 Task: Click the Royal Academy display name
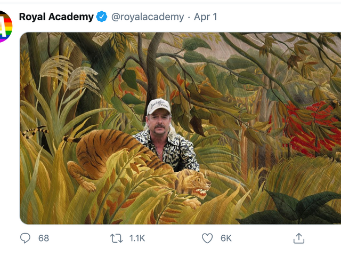click(56, 17)
